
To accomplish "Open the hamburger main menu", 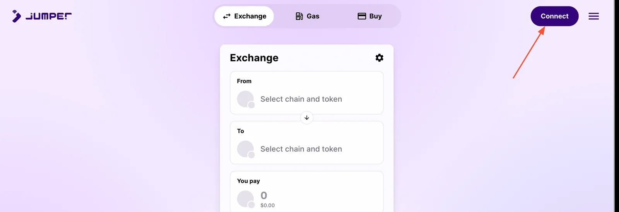I will click(x=593, y=16).
